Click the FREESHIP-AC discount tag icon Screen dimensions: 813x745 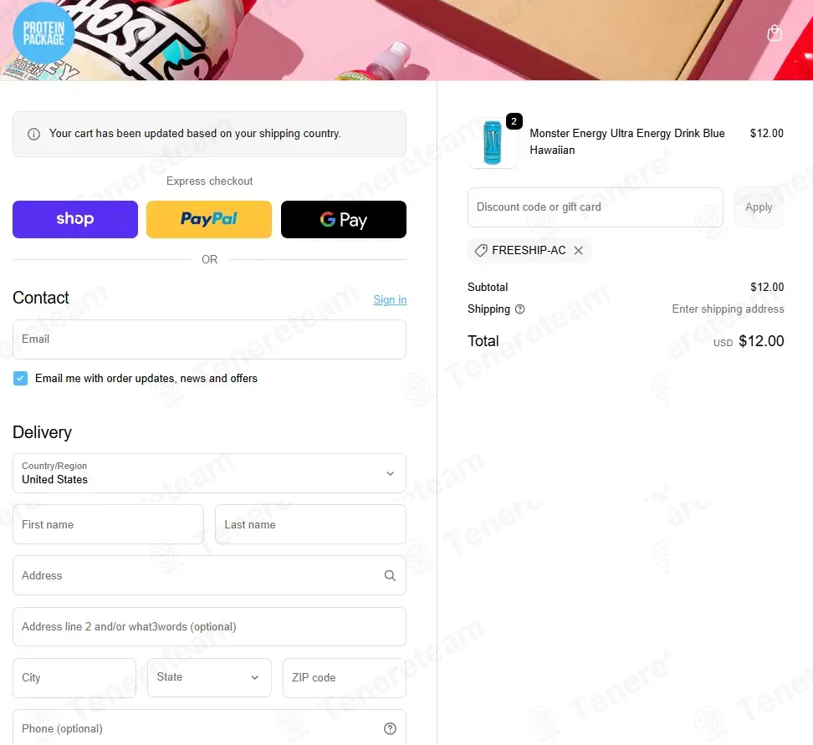coord(481,251)
